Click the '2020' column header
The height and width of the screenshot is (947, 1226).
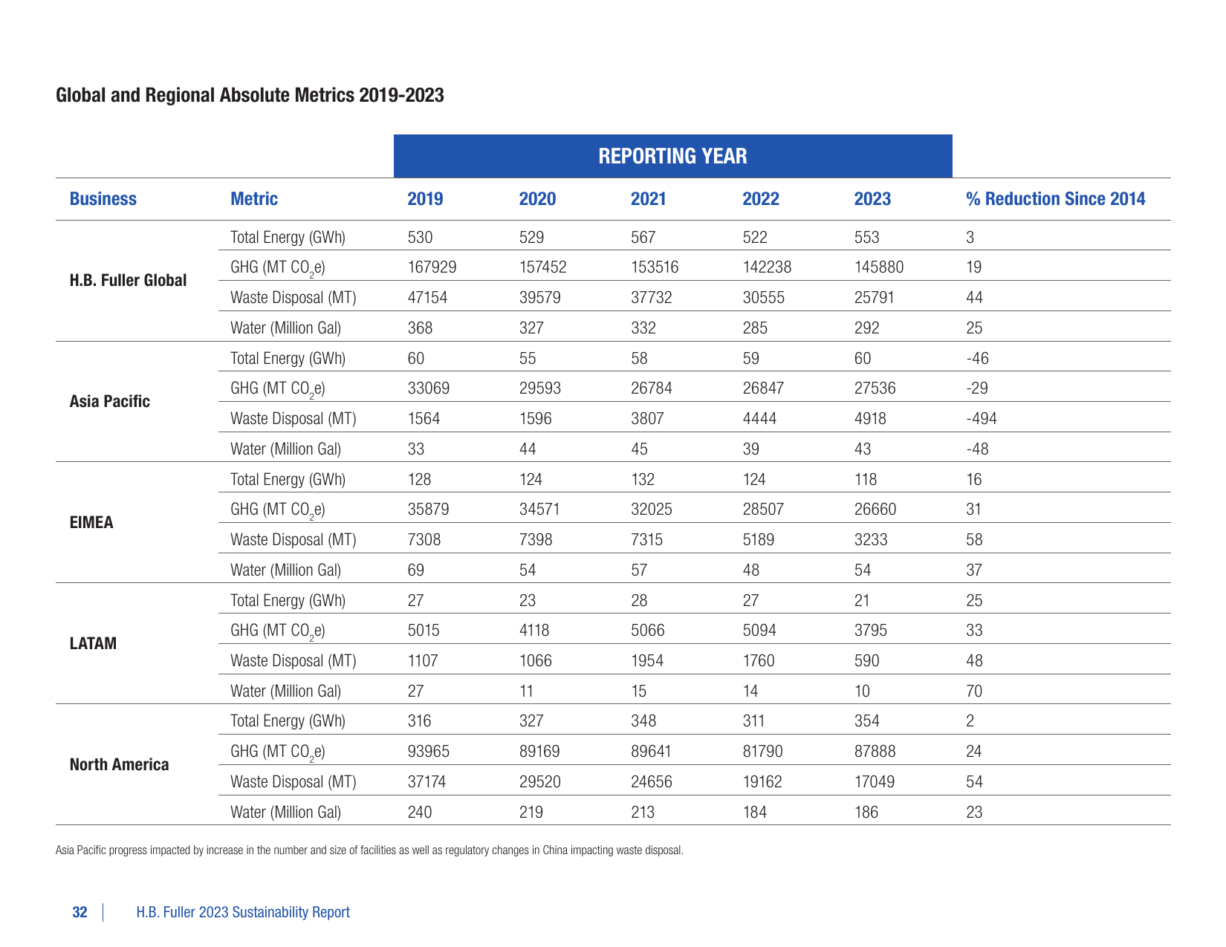(537, 199)
